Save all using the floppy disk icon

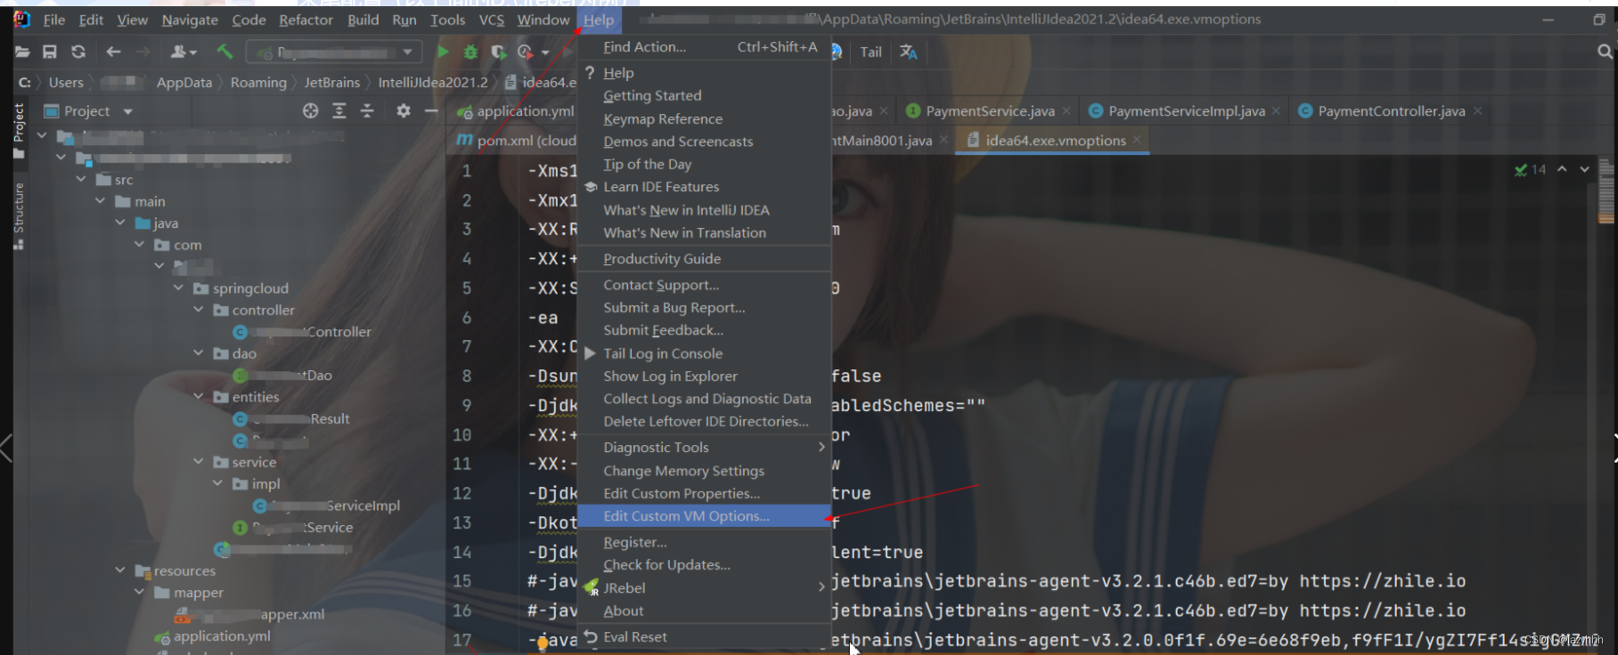[x=50, y=53]
